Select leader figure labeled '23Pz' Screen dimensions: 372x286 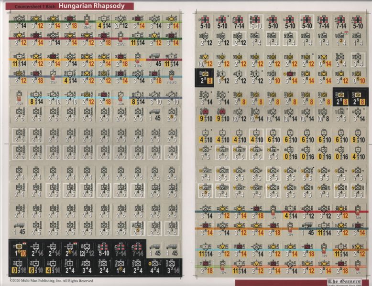[121, 39]
